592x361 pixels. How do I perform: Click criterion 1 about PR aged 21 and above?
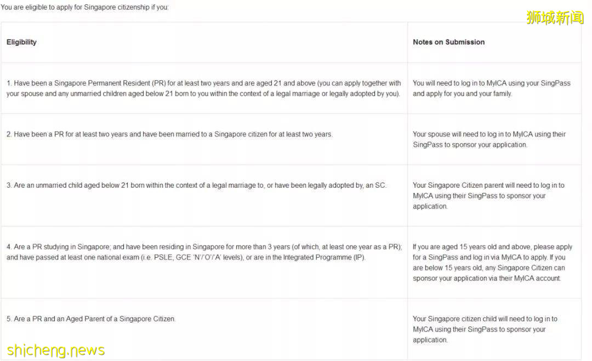tap(203, 89)
